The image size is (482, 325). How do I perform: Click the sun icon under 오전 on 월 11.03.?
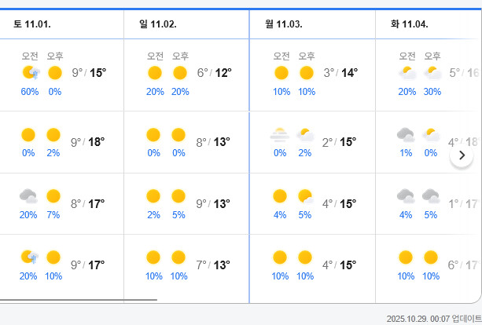tap(281, 73)
